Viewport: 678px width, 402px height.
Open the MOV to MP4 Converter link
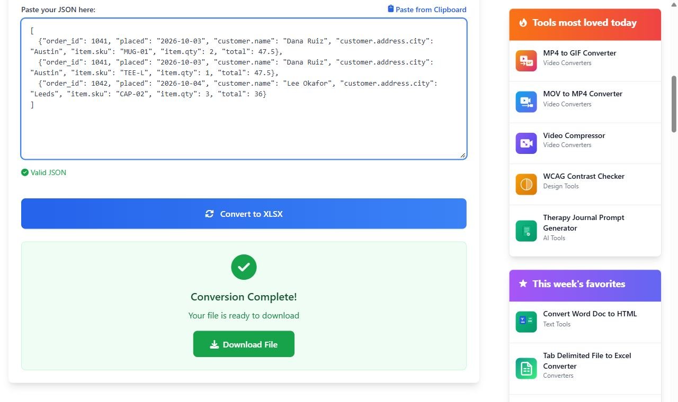pyautogui.click(x=583, y=94)
